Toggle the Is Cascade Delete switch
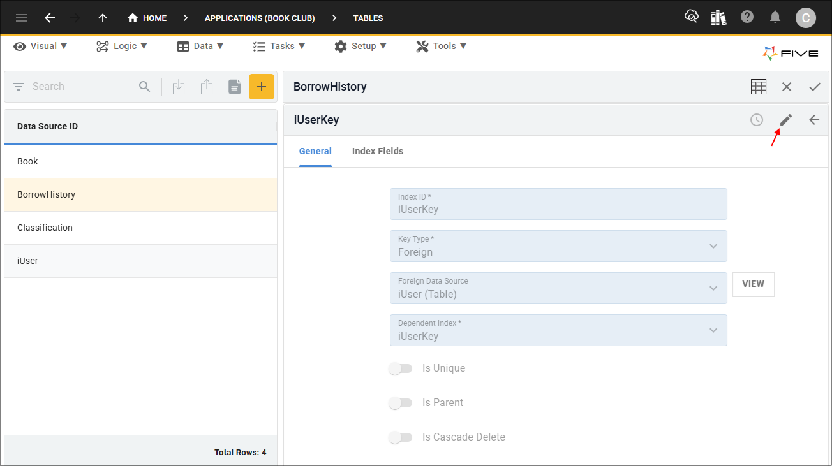The height and width of the screenshot is (466, 832). pyautogui.click(x=401, y=437)
